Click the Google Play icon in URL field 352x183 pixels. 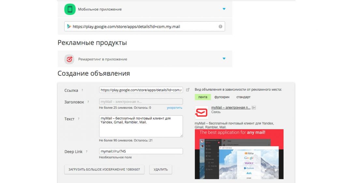69,26
